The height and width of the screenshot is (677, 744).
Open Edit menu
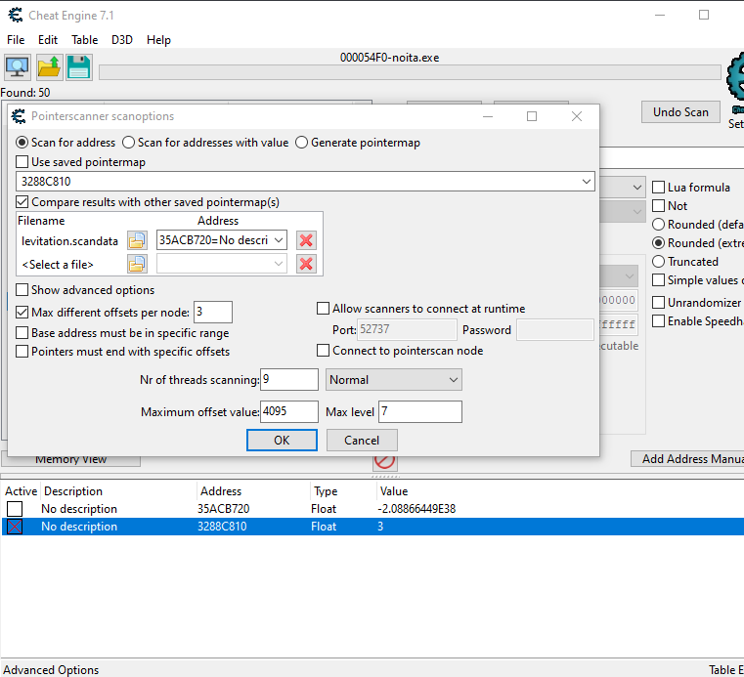click(48, 40)
